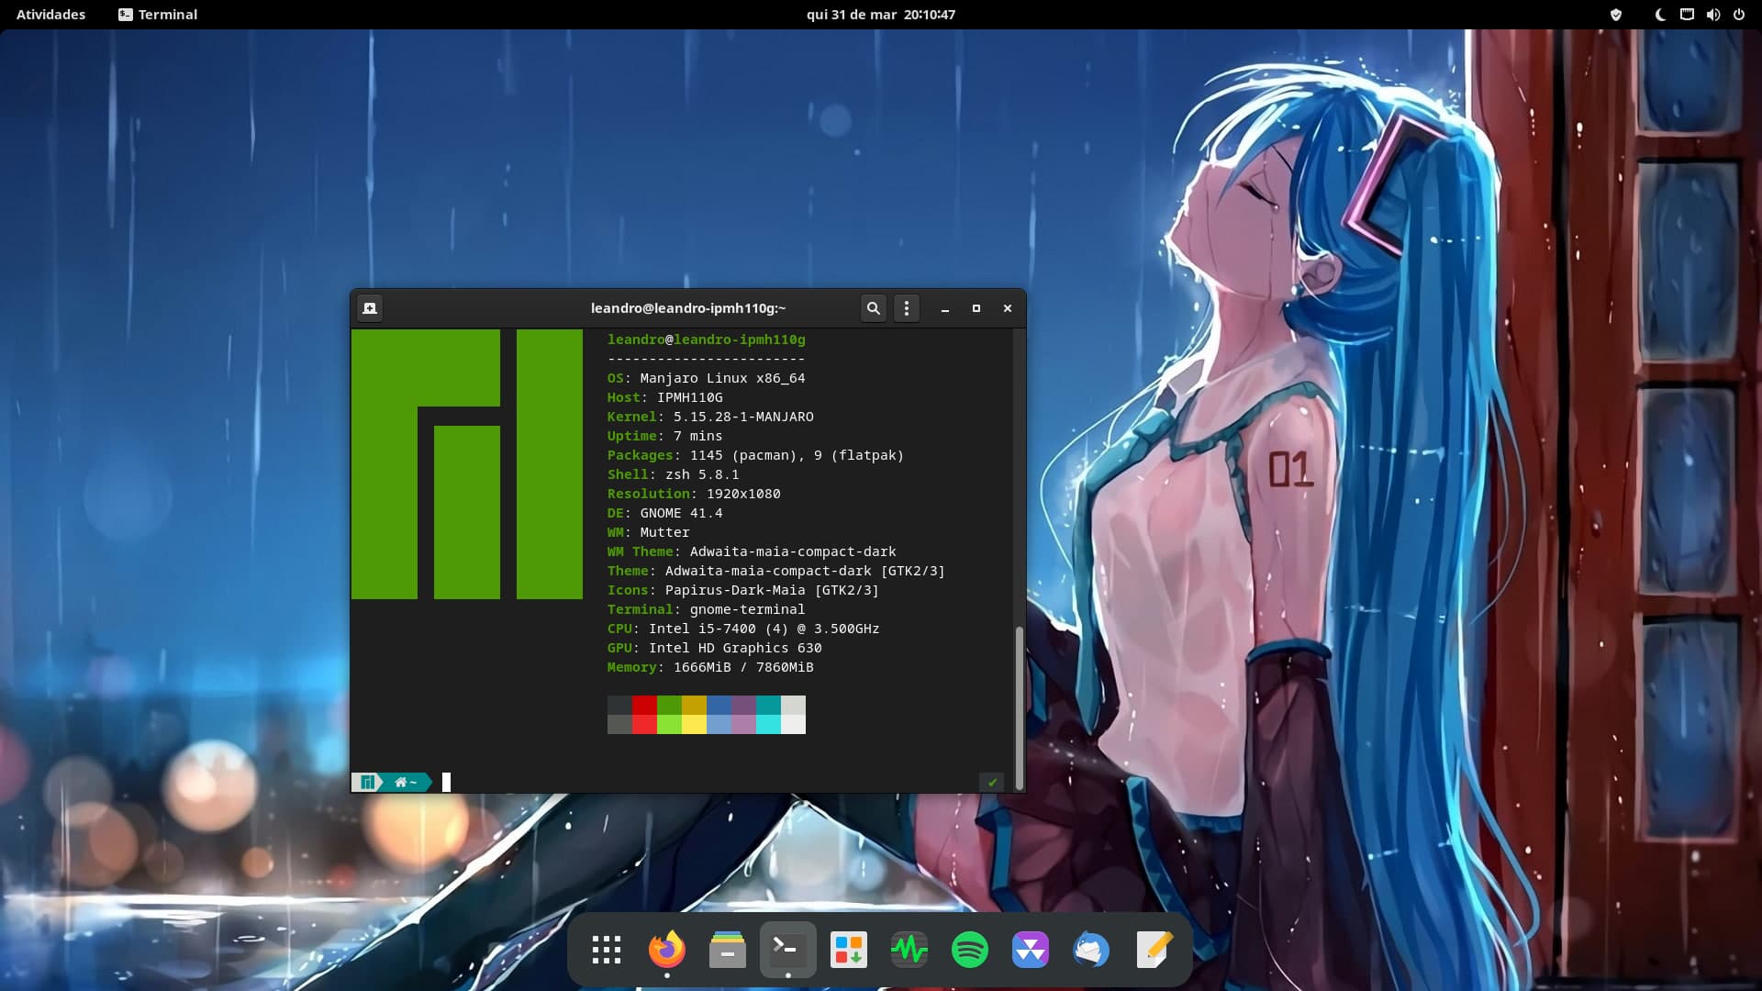Click the home directory prompt segment

point(406,782)
